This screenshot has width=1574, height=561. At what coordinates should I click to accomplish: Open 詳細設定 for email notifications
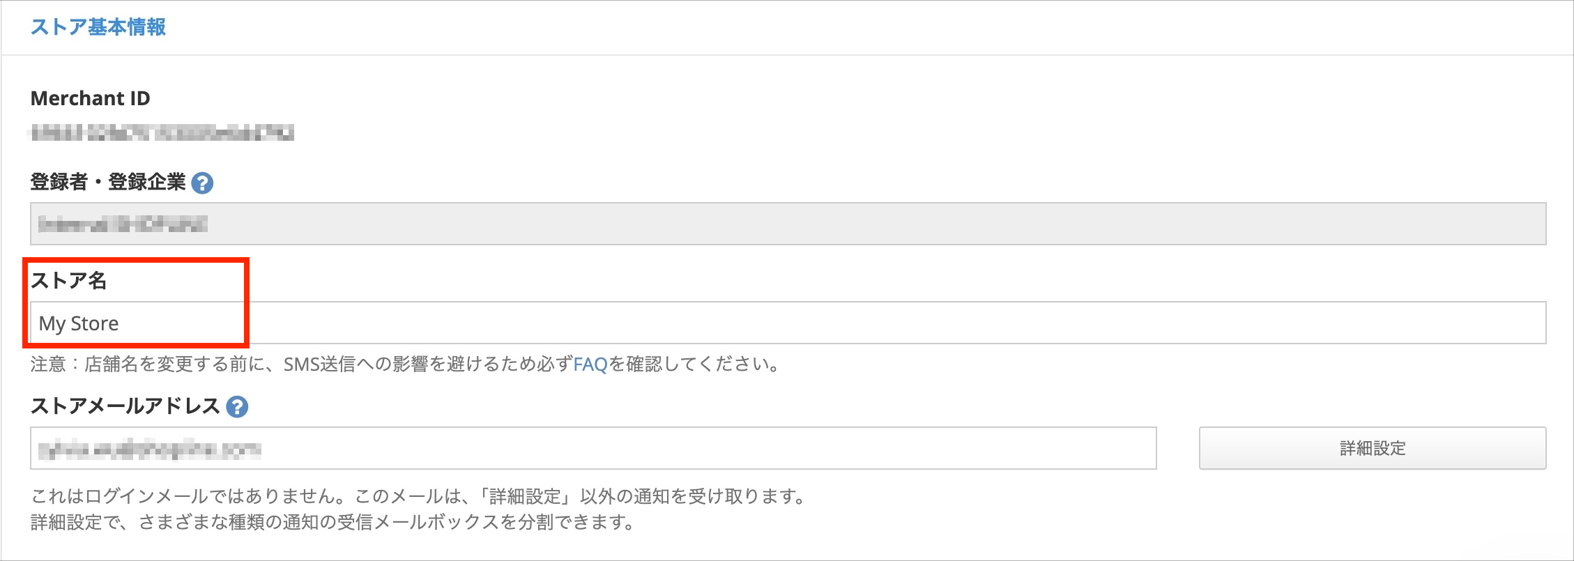[1373, 448]
